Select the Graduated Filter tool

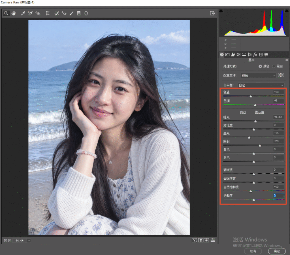[x=79, y=13]
